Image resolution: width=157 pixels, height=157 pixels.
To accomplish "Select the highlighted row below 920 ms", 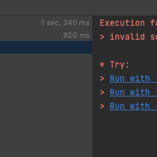I will pyautogui.click(x=46, y=47).
